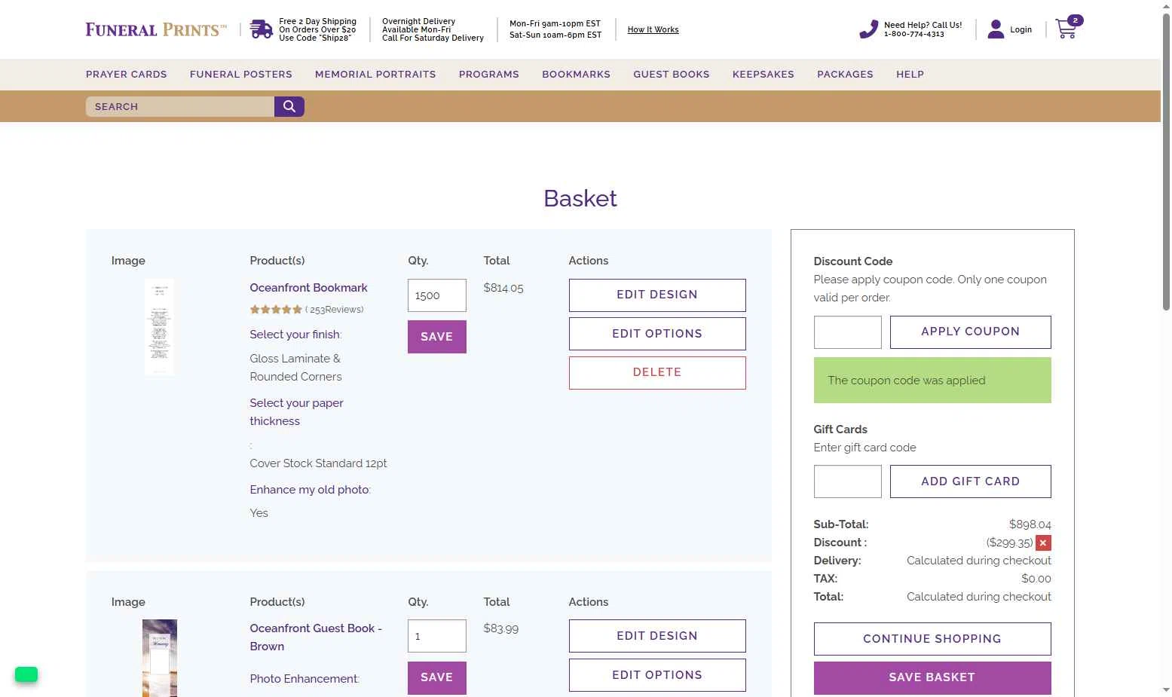Click the bookmark quantity field showing 1500
This screenshot has width=1172, height=697.
(x=437, y=295)
